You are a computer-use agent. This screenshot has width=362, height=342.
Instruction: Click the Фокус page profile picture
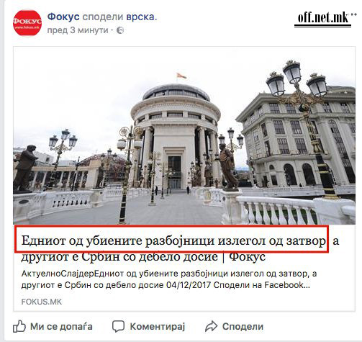coord(27,23)
